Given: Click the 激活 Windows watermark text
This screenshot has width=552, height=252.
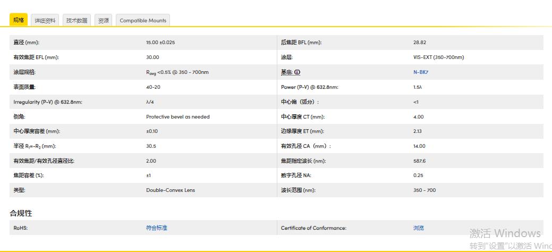Looking at the screenshot, I should tap(504, 233).
